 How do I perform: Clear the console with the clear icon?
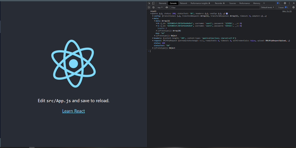coord(153,7)
